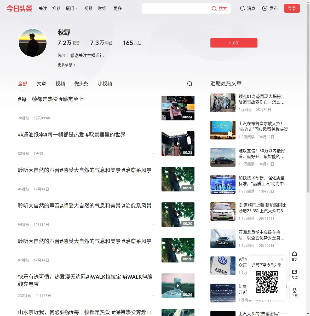The height and width of the screenshot is (316, 310).
Task: Open 消息 notifications bell
Action: tap(242, 9)
